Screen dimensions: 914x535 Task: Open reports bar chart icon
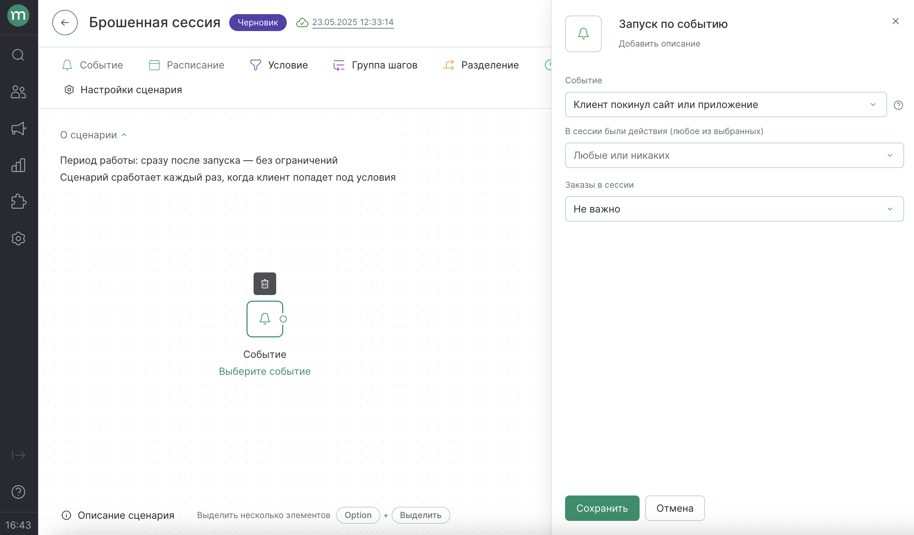18,165
